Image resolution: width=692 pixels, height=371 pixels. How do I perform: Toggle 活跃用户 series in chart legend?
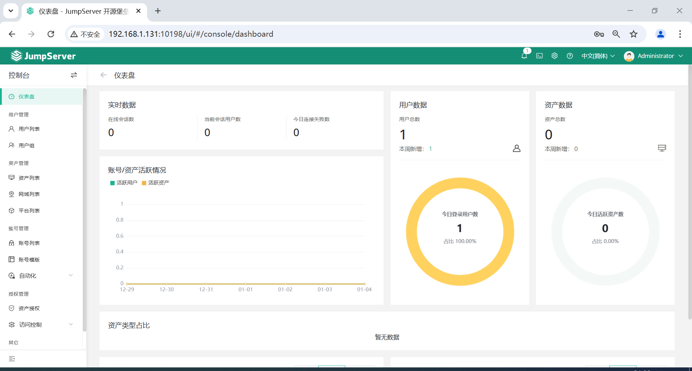(x=124, y=183)
